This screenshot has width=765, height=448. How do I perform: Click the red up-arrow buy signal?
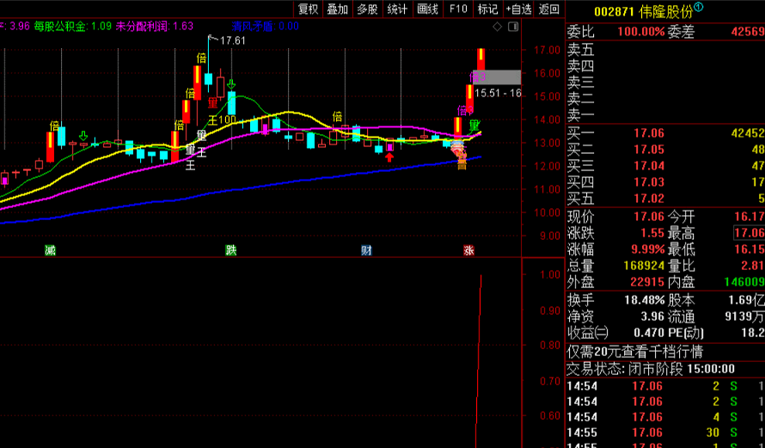(x=389, y=156)
